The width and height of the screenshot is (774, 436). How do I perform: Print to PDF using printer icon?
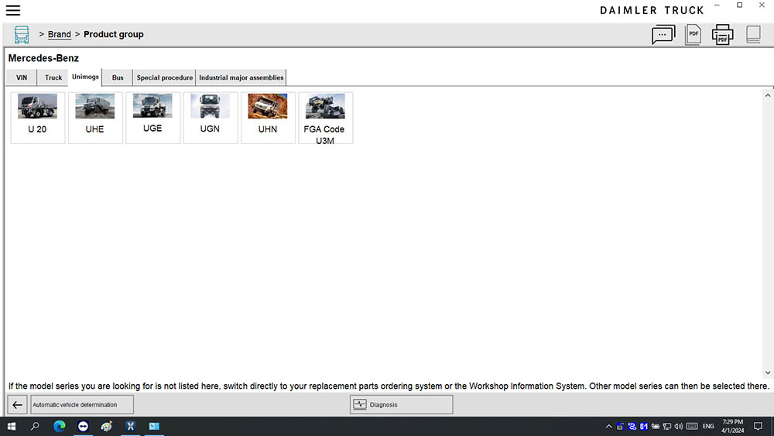pyautogui.click(x=722, y=35)
